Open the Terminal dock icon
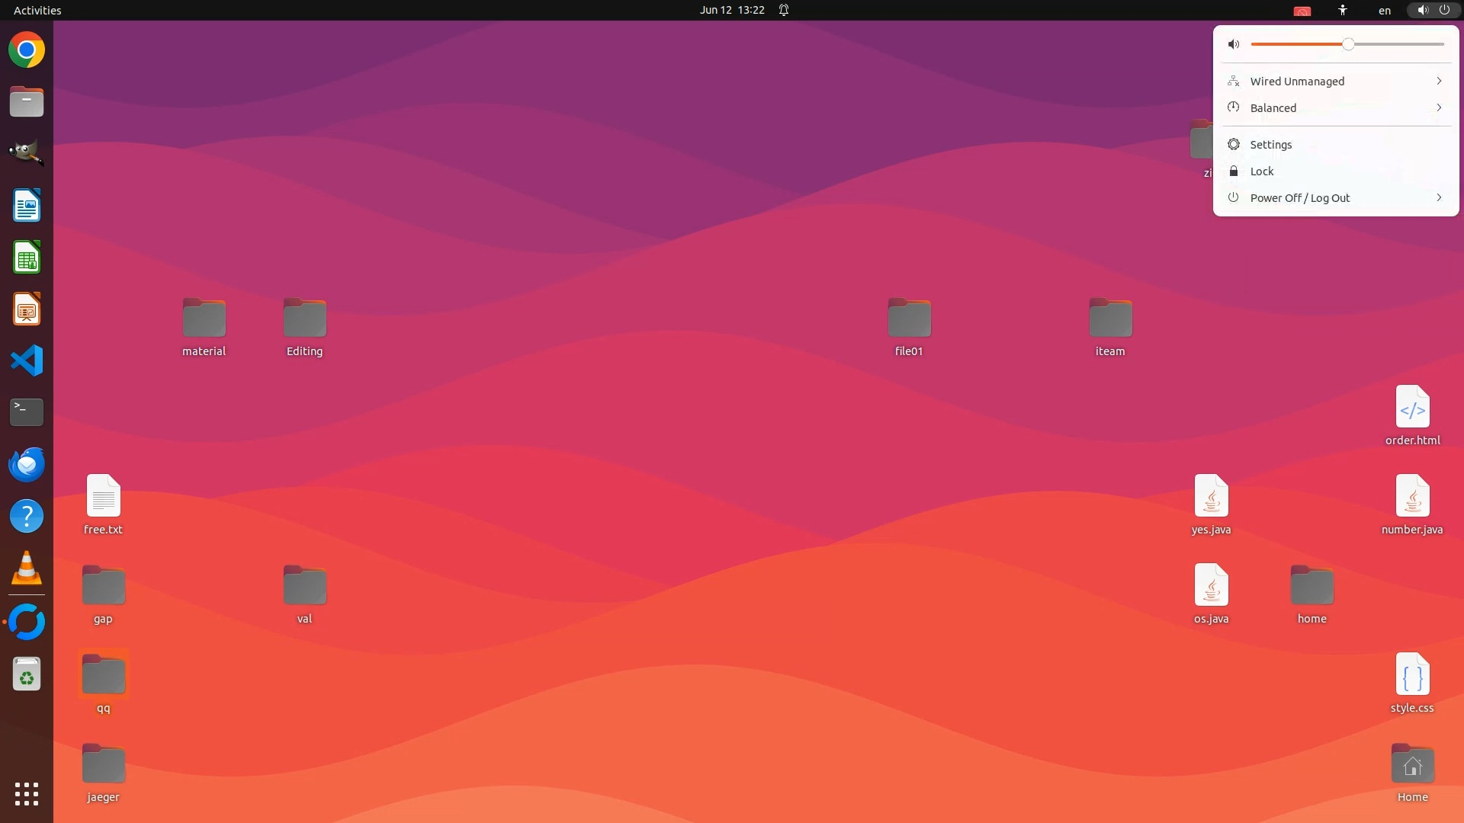Image resolution: width=1464 pixels, height=823 pixels. click(27, 412)
